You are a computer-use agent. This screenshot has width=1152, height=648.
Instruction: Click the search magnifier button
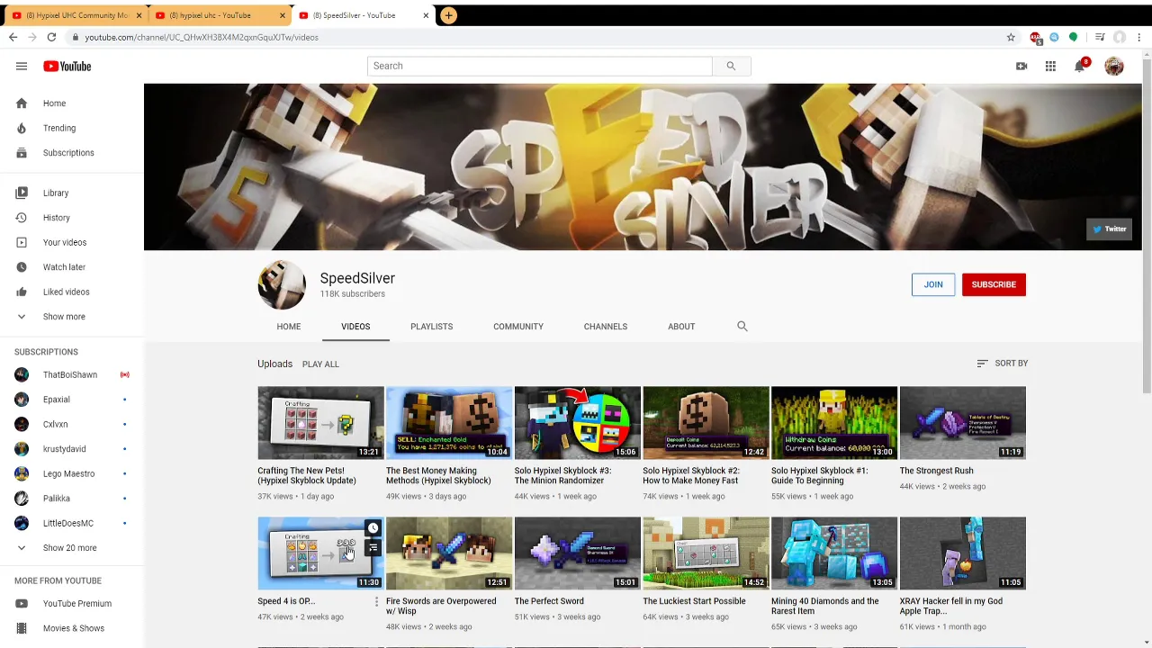click(x=731, y=66)
